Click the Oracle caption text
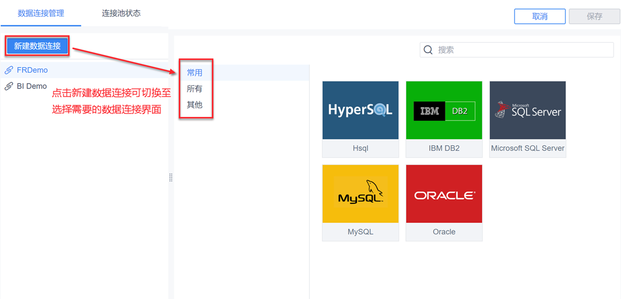Image resolution: width=621 pixels, height=299 pixels. [x=444, y=232]
